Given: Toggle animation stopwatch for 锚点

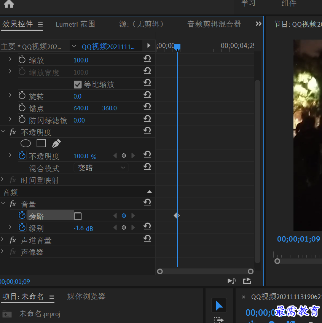Looking at the screenshot, I should [22, 108].
